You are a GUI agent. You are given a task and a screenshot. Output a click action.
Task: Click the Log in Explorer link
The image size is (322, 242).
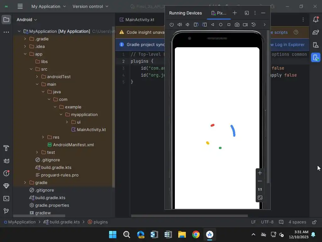click(x=289, y=45)
